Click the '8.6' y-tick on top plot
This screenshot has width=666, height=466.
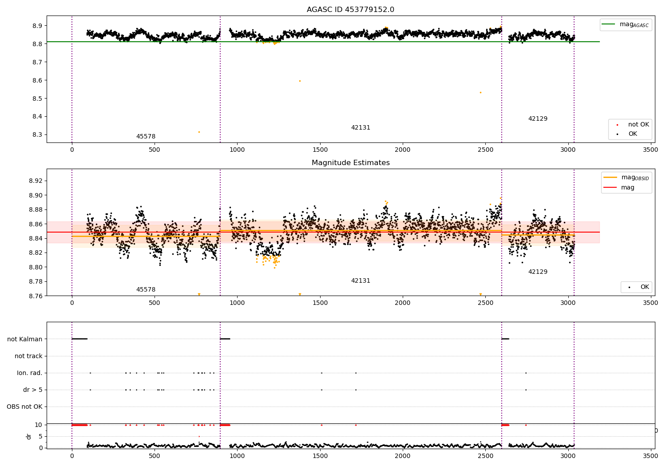tap(37, 80)
